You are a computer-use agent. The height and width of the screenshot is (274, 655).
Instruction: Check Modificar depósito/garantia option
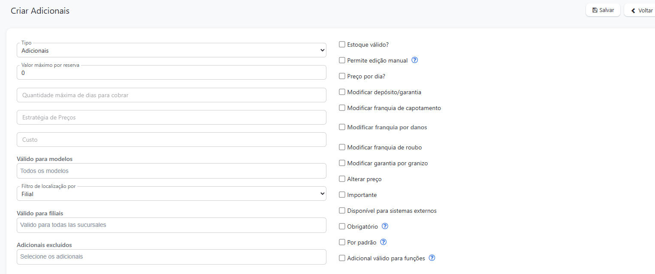pos(342,92)
